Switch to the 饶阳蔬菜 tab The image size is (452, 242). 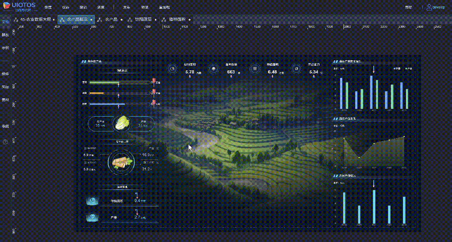(142, 20)
